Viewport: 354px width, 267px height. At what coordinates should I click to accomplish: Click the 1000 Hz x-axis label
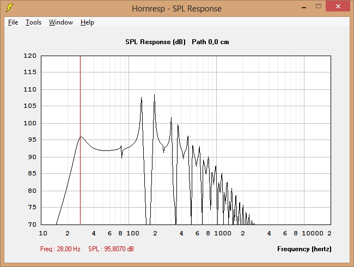223,233
